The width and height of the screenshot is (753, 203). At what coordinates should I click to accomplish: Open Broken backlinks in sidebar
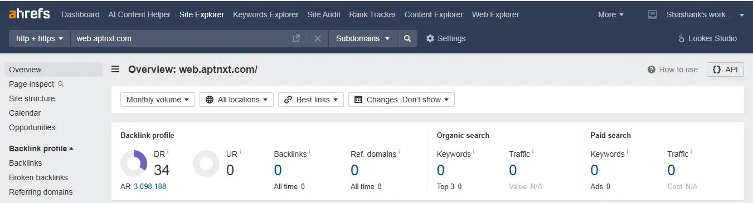[38, 177]
